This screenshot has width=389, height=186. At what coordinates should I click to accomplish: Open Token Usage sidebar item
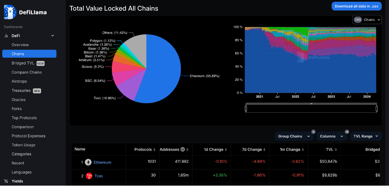(24, 145)
